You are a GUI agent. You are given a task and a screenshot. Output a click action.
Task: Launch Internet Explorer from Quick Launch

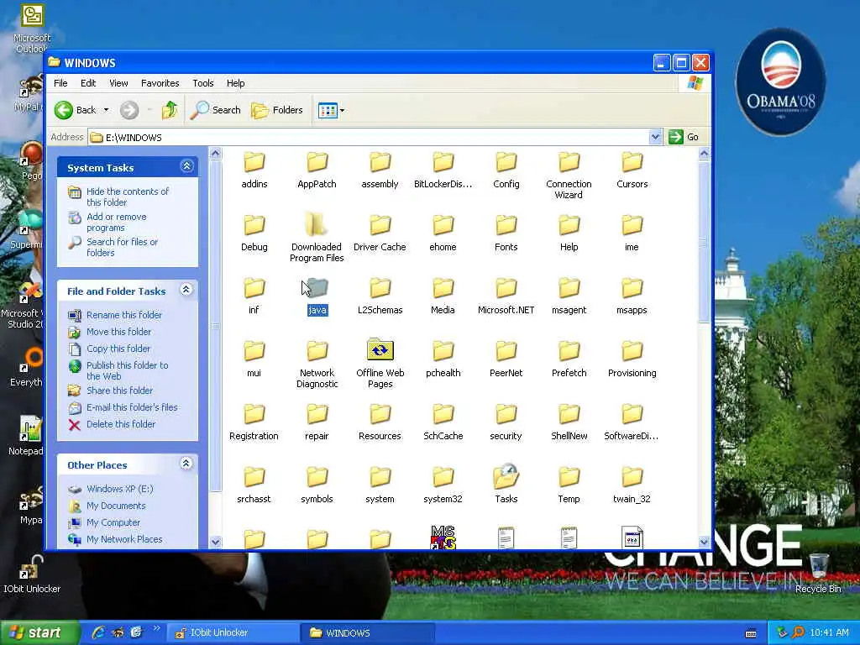98,633
